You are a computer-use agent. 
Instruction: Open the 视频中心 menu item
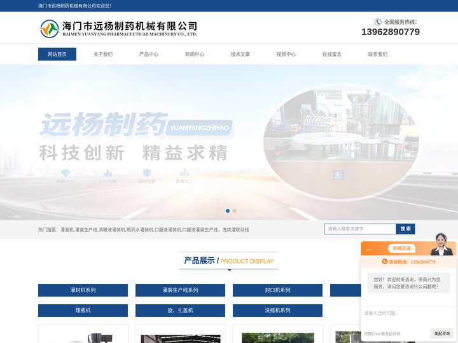286,54
